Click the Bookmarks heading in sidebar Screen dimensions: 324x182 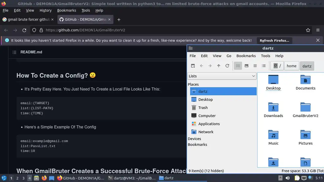pos(197,145)
